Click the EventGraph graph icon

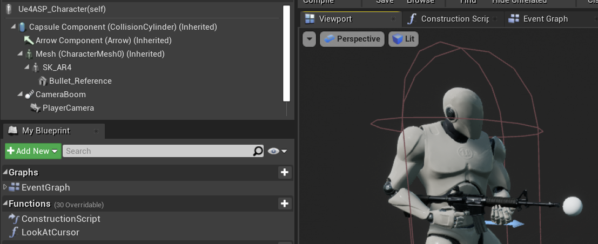coord(14,187)
